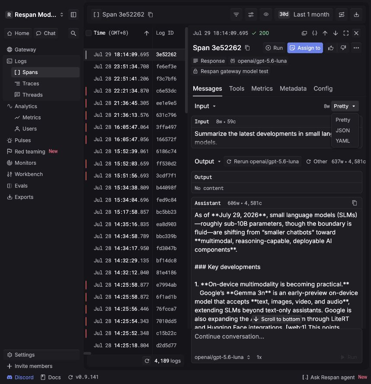Expand detail panel to fullscreen
The image size is (371, 384).
(x=346, y=33)
